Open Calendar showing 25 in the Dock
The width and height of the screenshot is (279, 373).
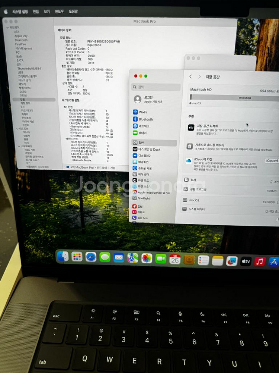click(x=175, y=259)
